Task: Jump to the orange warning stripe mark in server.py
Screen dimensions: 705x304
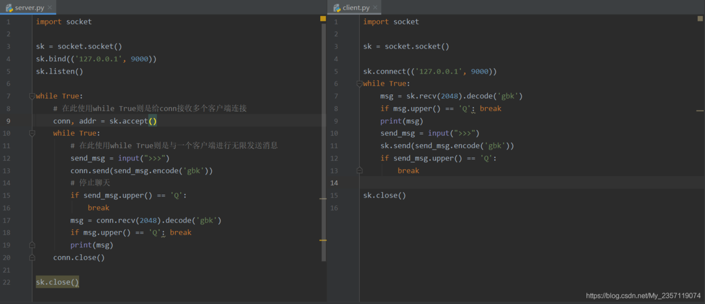Action: [323, 241]
